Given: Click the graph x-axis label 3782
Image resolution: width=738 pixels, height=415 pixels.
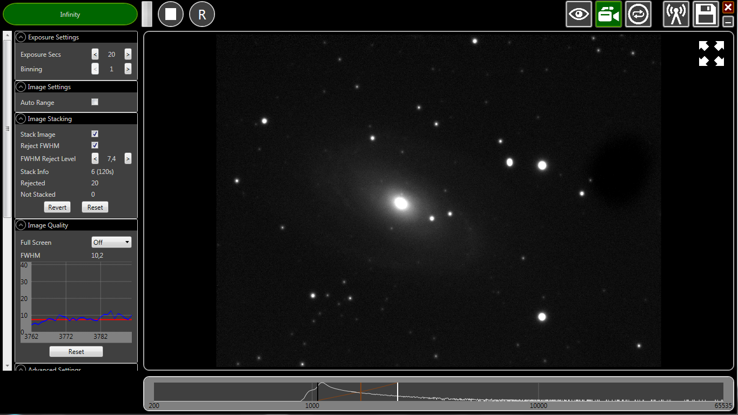Looking at the screenshot, I should point(100,337).
